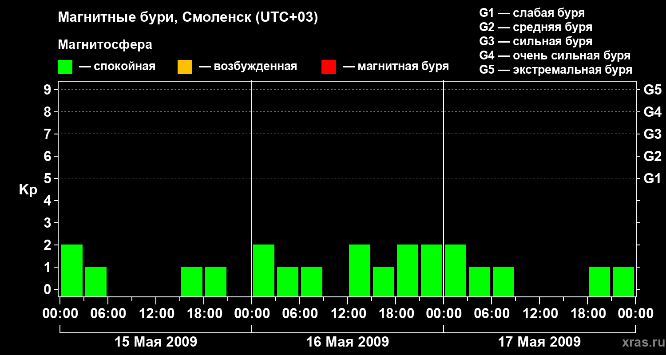Click the '12:00' time label for 15 May
666x355 pixels.
click(156, 314)
